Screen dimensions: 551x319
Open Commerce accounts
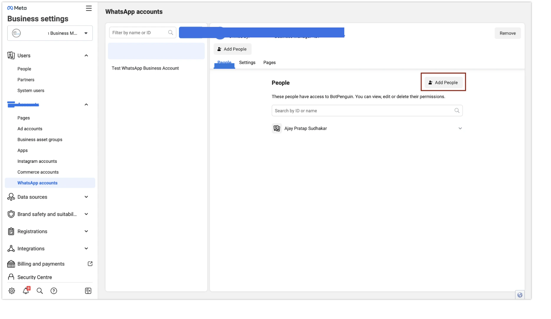point(38,172)
